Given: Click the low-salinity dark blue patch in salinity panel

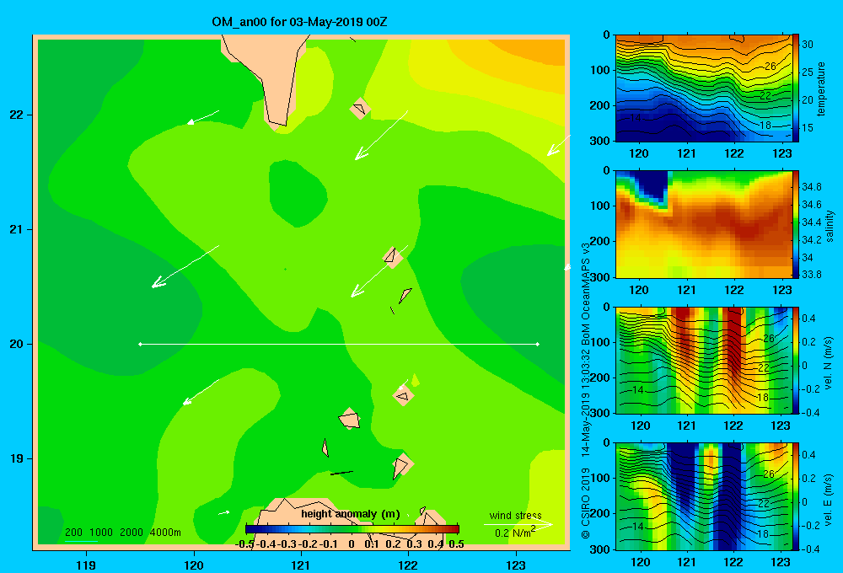Looking at the screenshot, I should [x=652, y=185].
